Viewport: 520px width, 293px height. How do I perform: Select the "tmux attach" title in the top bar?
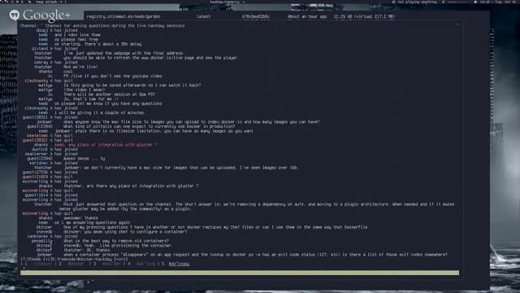[x=50, y=2]
